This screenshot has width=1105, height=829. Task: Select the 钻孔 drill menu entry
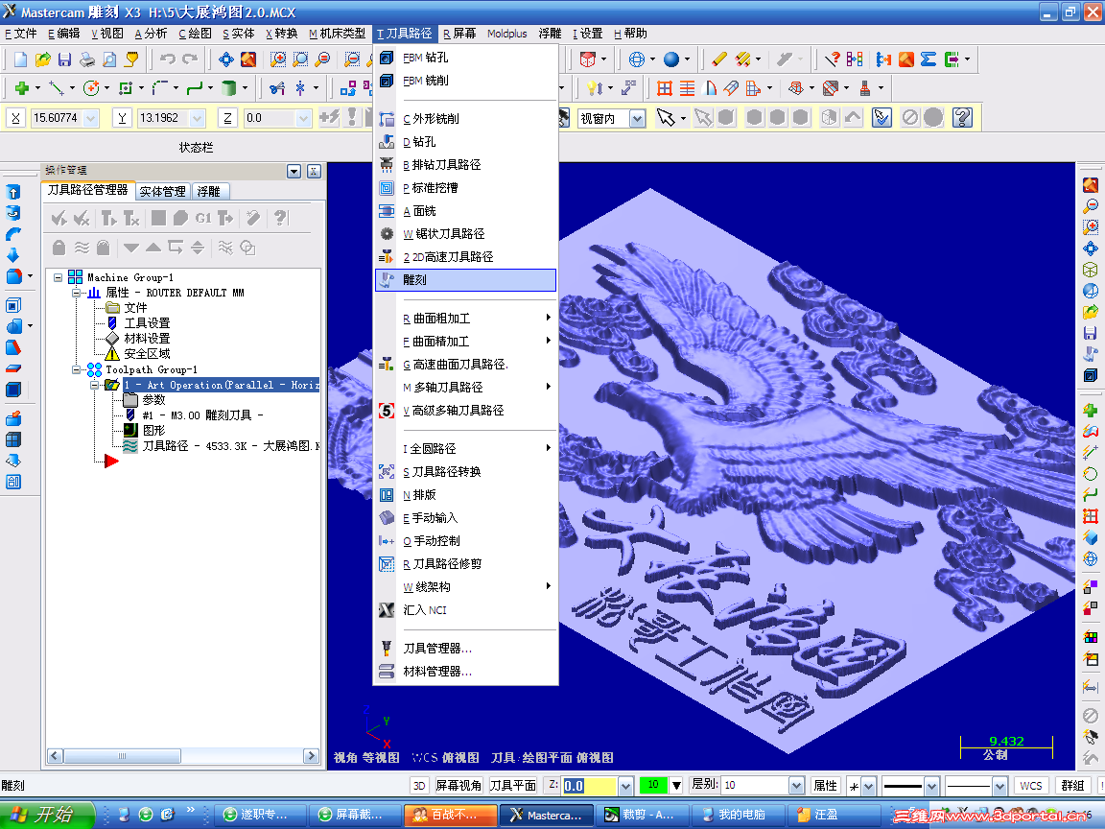[x=466, y=142]
